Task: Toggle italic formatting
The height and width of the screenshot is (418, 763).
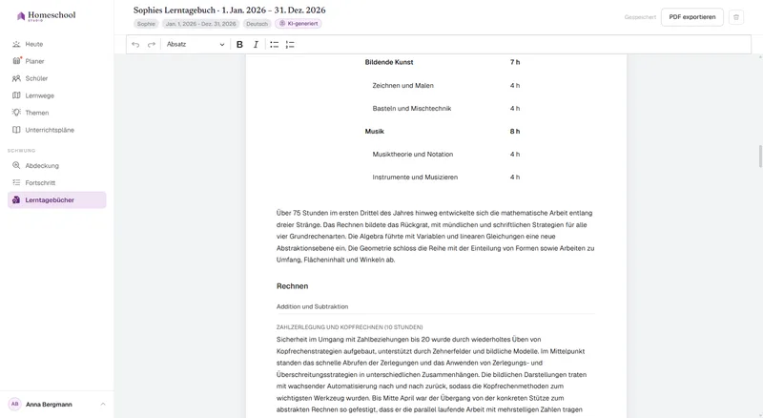Action: click(256, 44)
